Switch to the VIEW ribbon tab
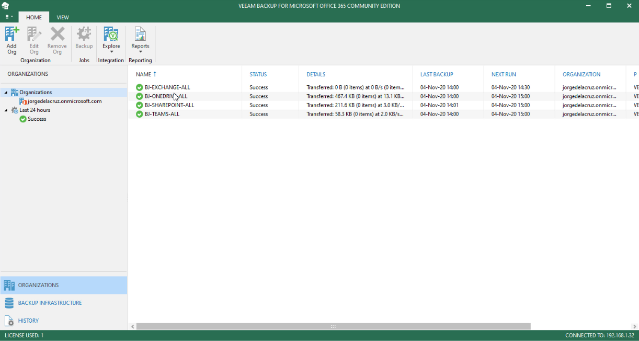Viewport: 639px width, 341px height. [63, 17]
